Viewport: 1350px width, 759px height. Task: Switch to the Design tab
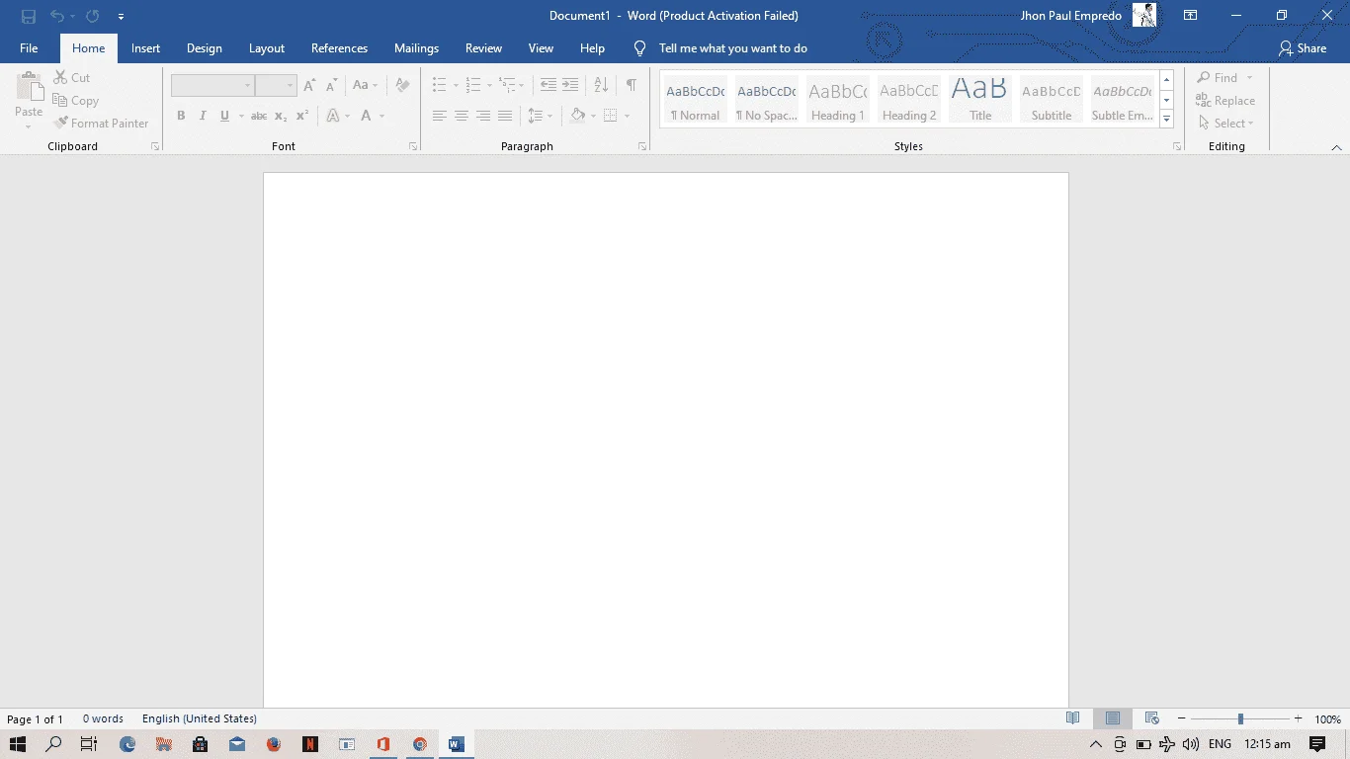pos(205,48)
